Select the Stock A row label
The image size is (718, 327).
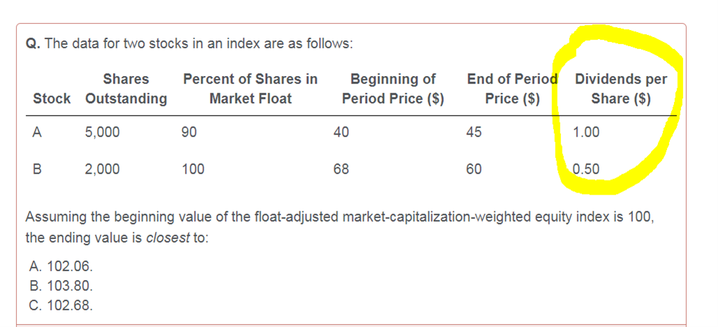[x=38, y=132]
